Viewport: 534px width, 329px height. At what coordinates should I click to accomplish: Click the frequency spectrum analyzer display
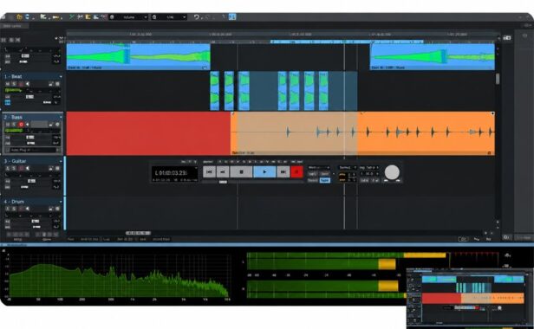pos(120,275)
